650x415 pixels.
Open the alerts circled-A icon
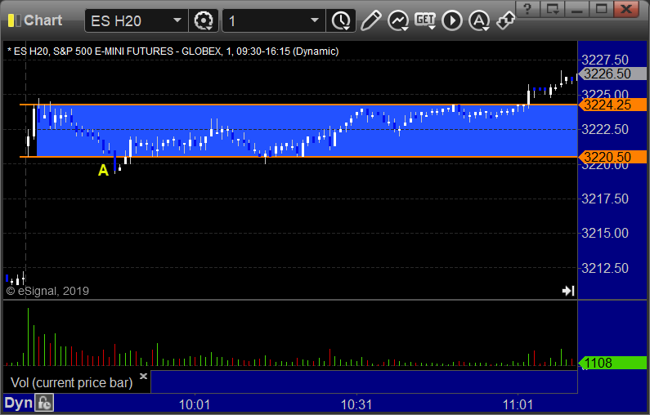pos(479,20)
